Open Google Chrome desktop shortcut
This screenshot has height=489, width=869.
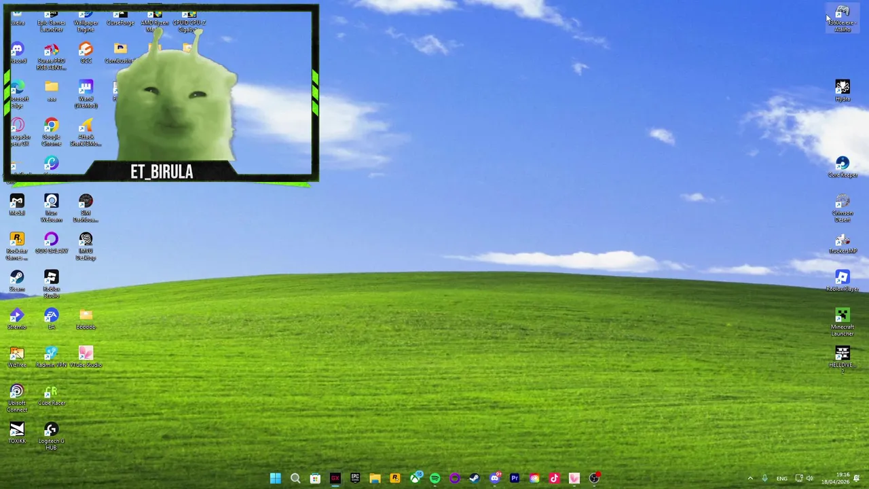52,133
